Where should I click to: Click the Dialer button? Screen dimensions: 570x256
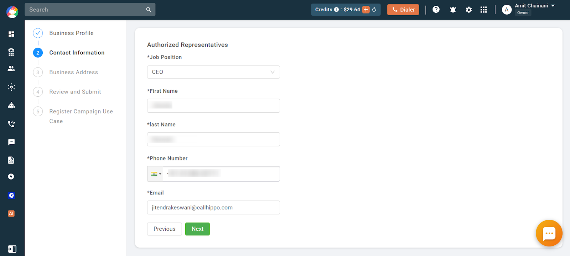403,10
